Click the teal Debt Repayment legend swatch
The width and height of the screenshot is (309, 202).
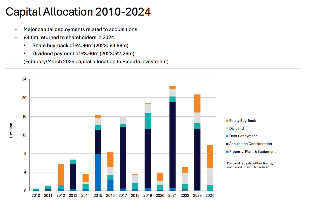click(227, 136)
